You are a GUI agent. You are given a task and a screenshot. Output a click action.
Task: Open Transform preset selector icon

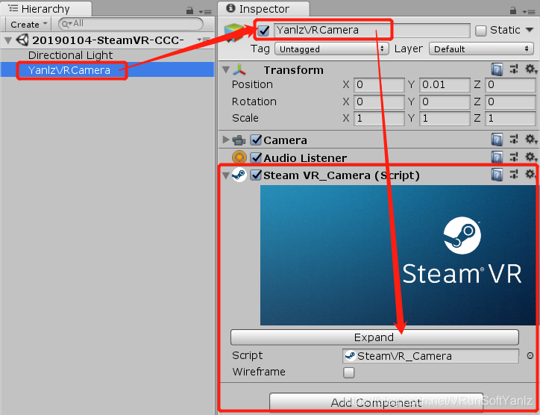tap(514, 69)
